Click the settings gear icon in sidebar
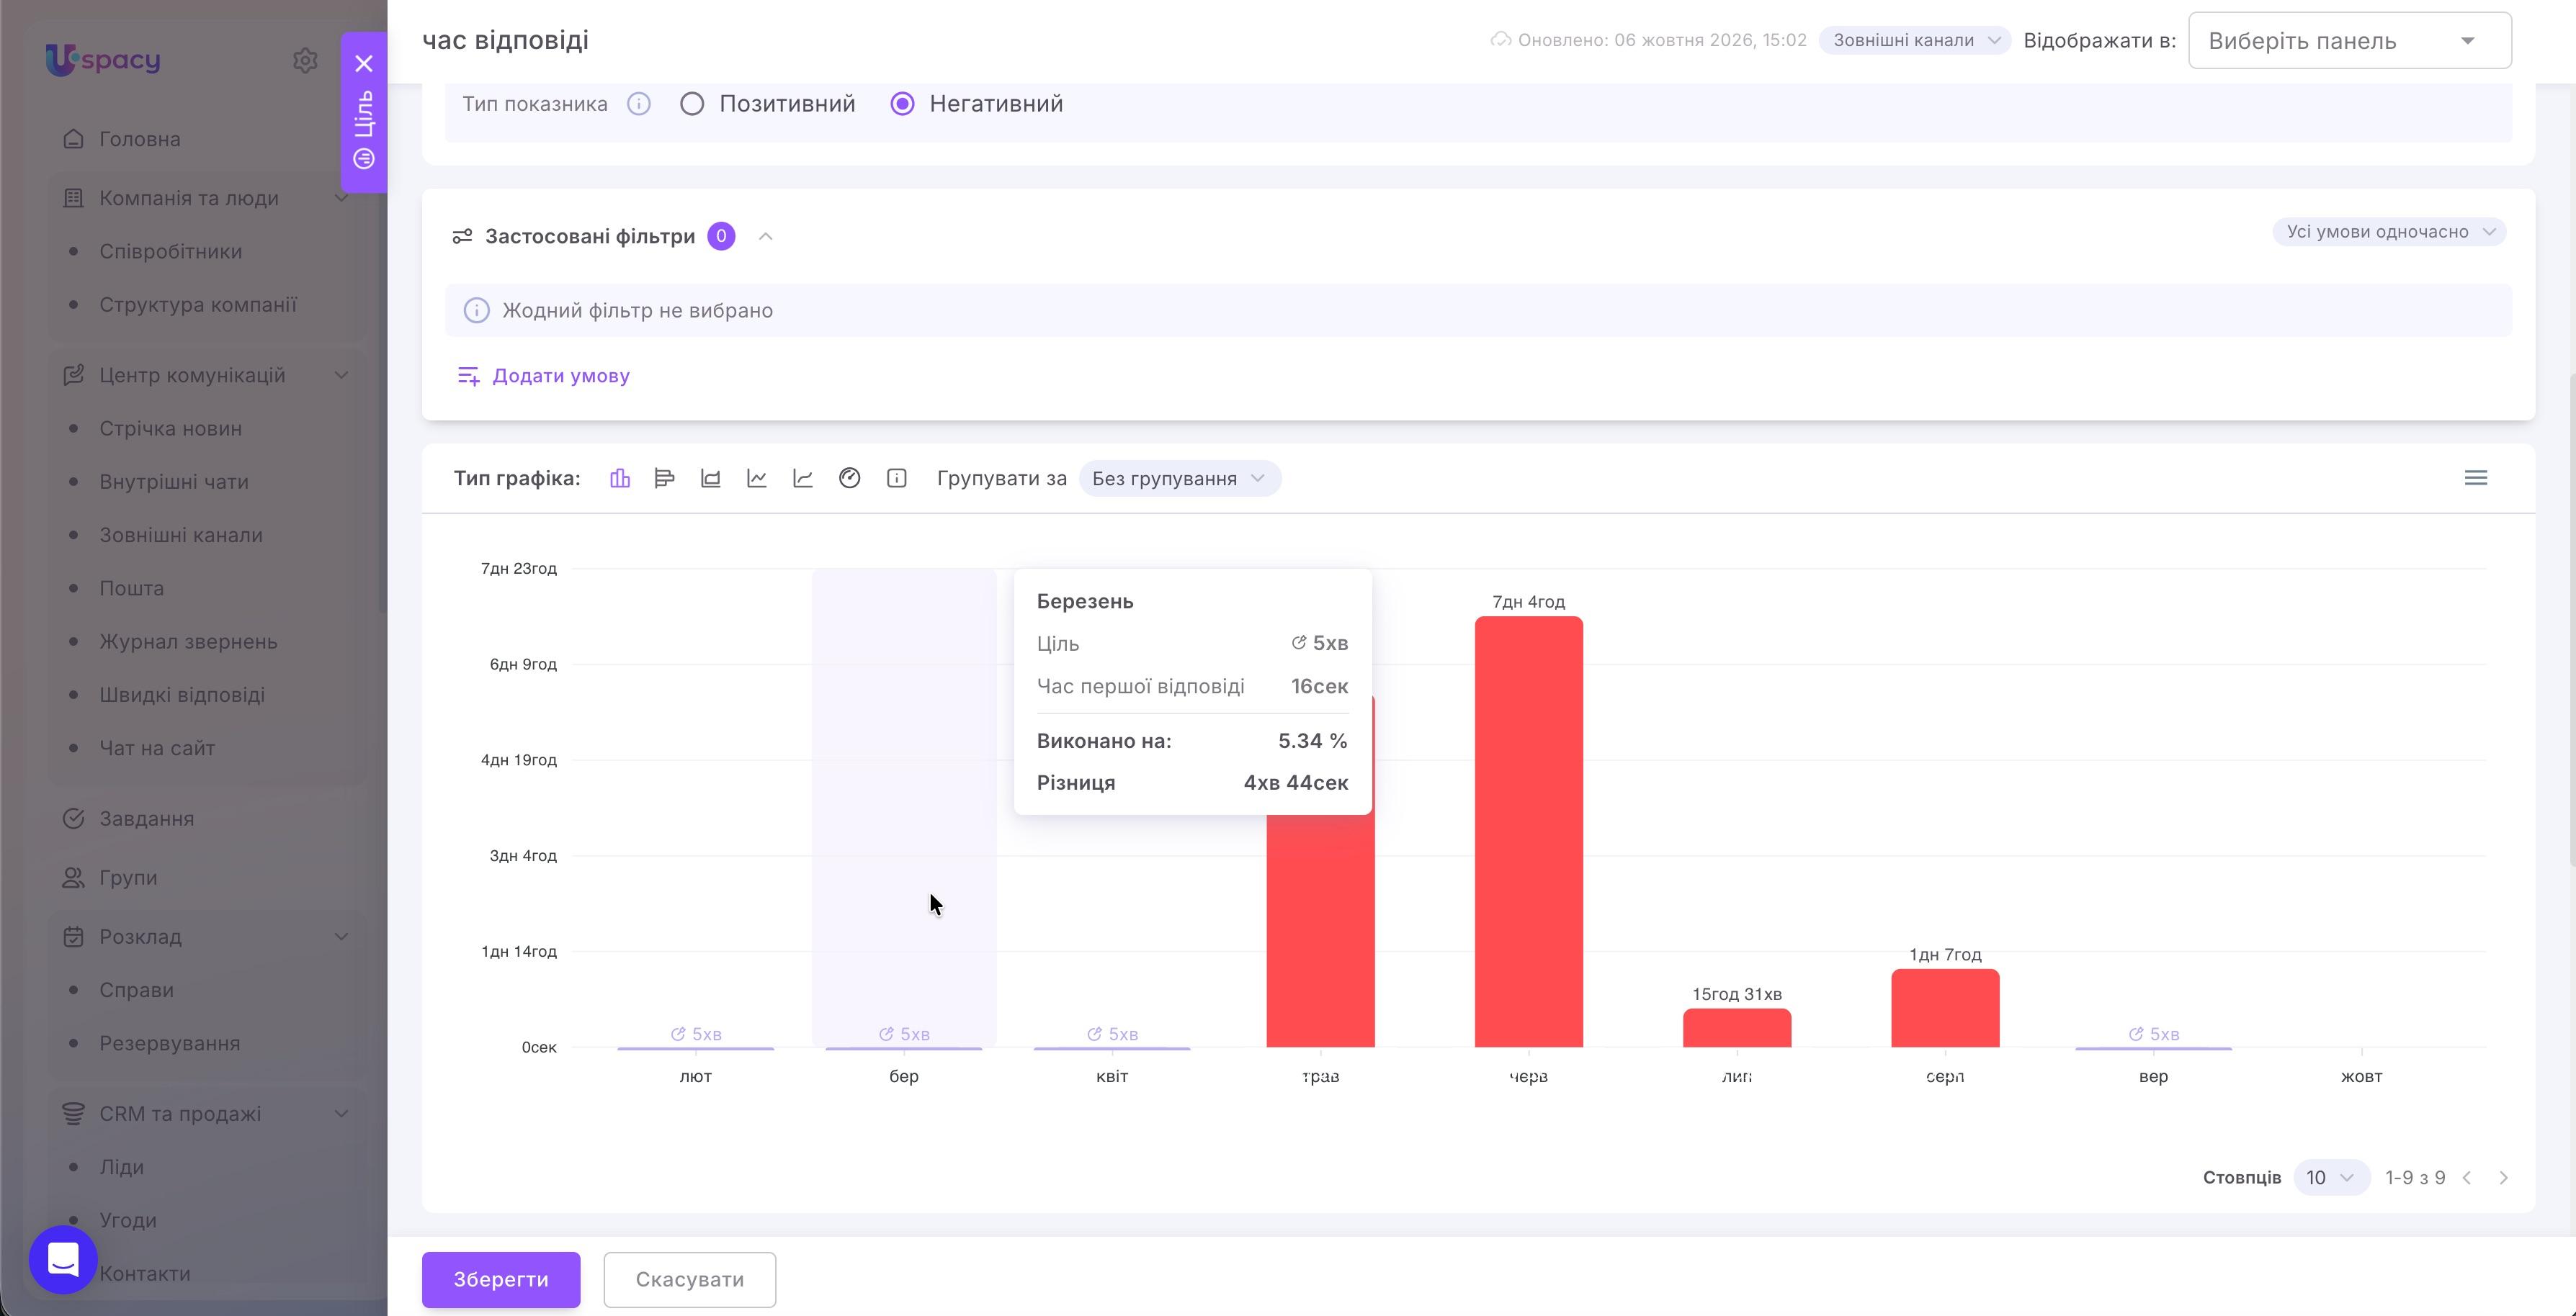 305,61
